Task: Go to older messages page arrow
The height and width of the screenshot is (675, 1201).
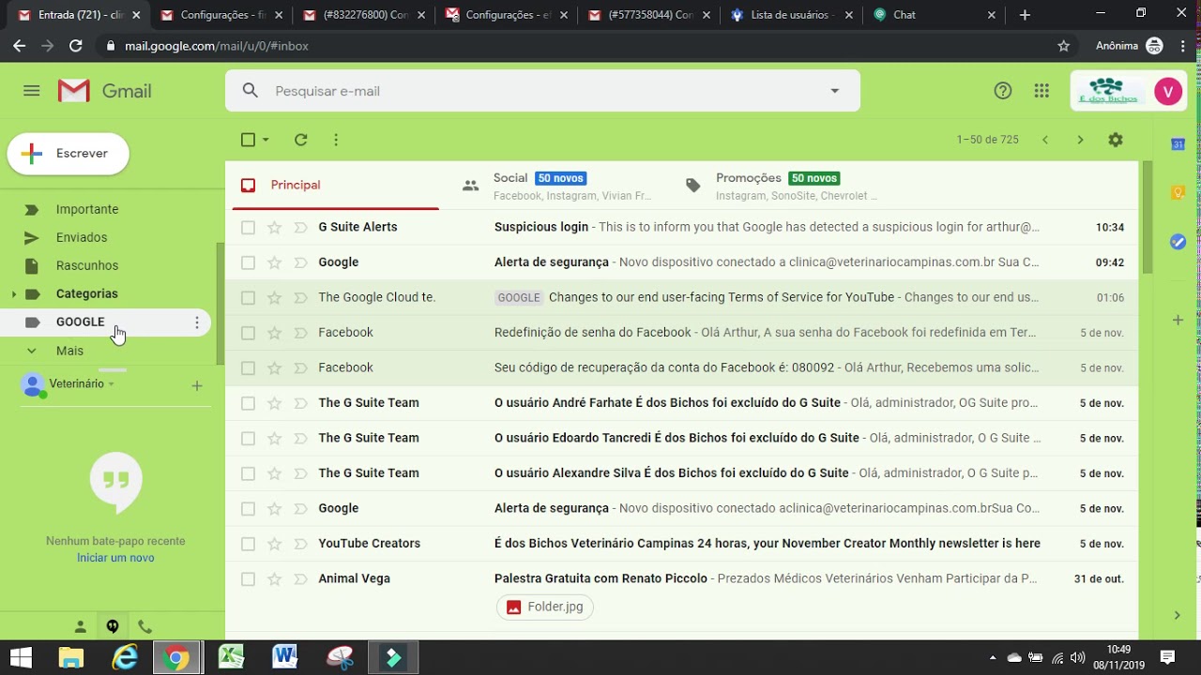Action: (1080, 140)
